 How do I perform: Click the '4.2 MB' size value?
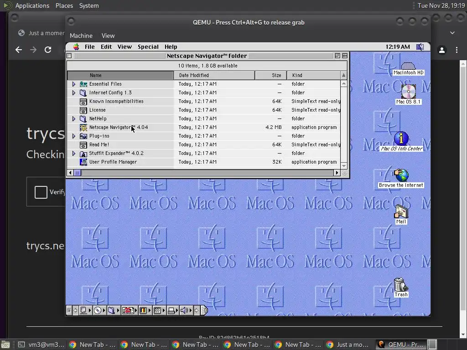click(x=274, y=128)
